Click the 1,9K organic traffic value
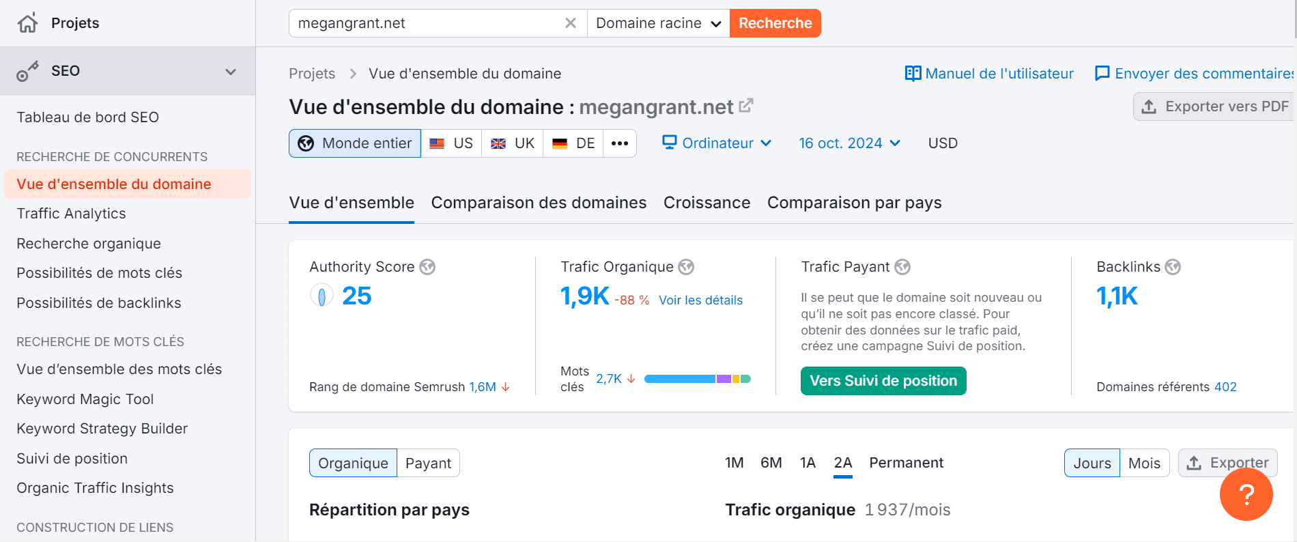The width and height of the screenshot is (1297, 542). [584, 296]
